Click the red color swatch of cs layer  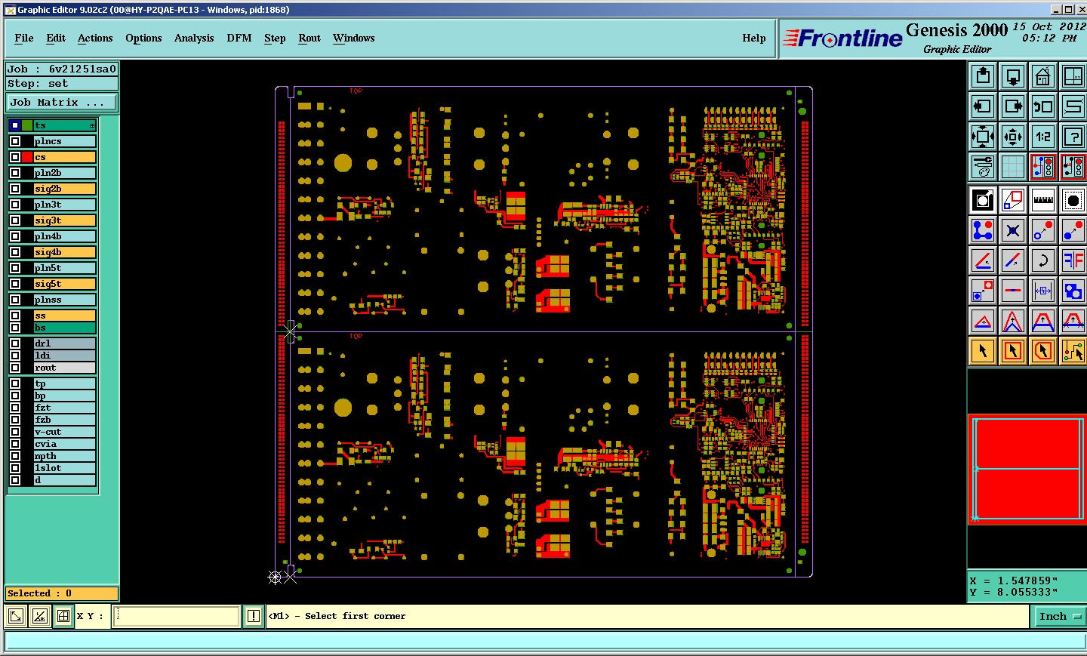(x=27, y=157)
